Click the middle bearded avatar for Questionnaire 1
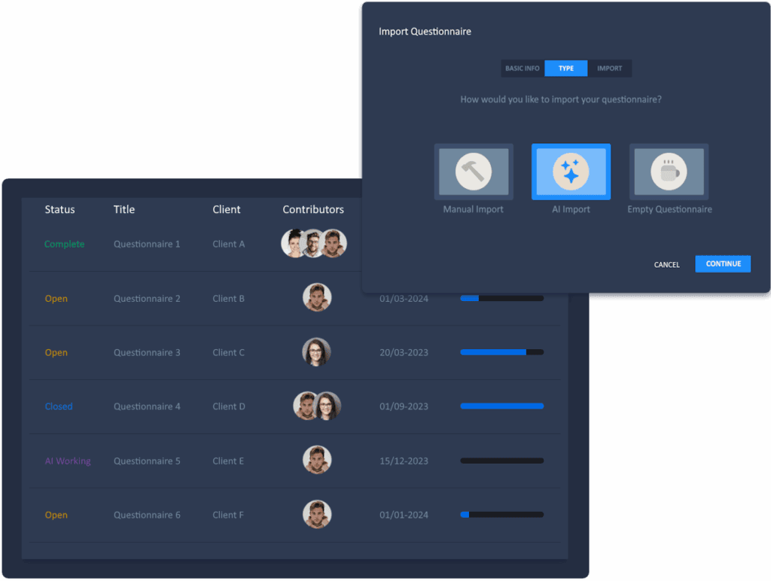 click(x=312, y=243)
